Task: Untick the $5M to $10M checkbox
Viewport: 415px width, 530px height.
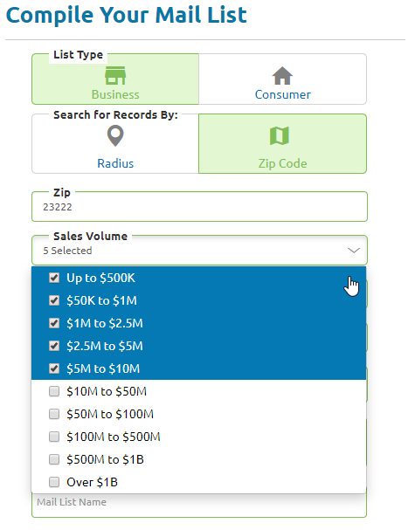Action: 54,368
